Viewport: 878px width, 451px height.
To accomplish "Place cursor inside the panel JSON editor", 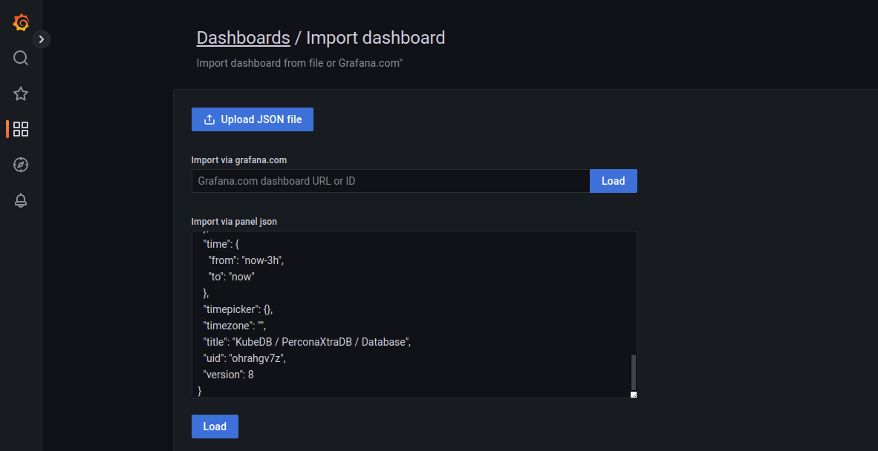I will (x=409, y=312).
